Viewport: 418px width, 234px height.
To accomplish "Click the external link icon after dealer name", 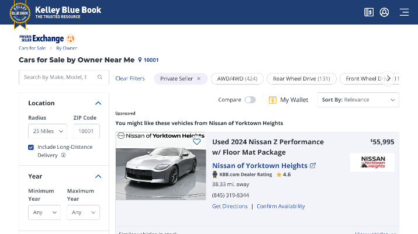I will (313, 166).
